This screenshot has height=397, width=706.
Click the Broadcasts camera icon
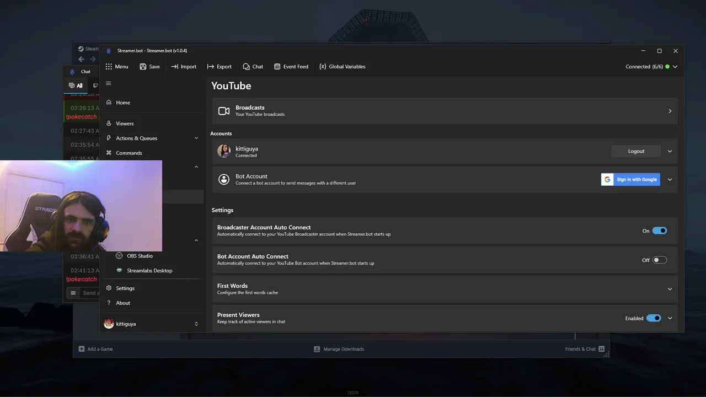pos(224,111)
